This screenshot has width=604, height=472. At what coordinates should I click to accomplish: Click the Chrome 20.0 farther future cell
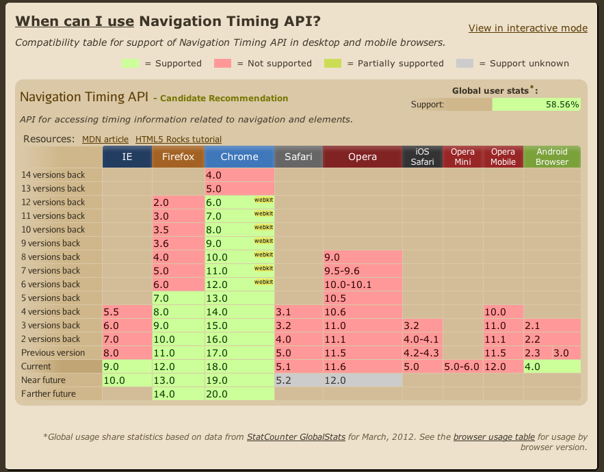pyautogui.click(x=239, y=394)
